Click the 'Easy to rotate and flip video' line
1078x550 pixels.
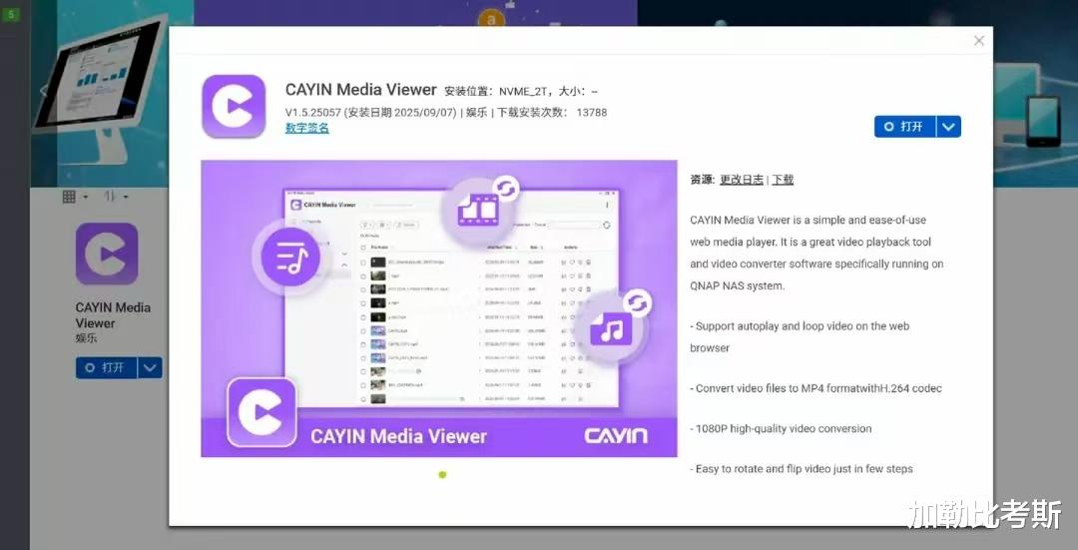coord(802,469)
